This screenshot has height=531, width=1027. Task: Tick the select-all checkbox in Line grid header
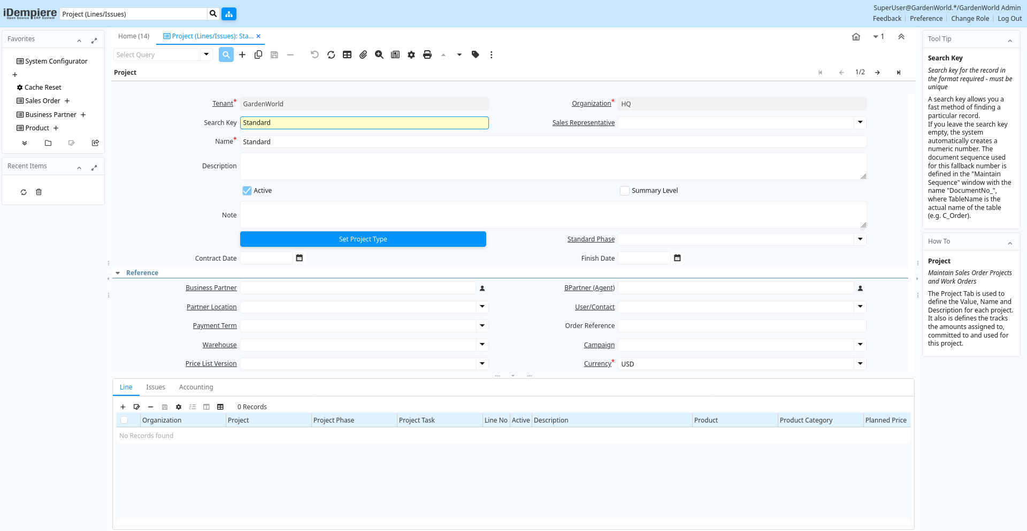point(124,420)
